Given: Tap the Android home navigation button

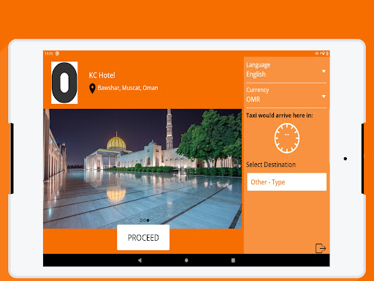Looking at the screenshot, I should (186, 261).
